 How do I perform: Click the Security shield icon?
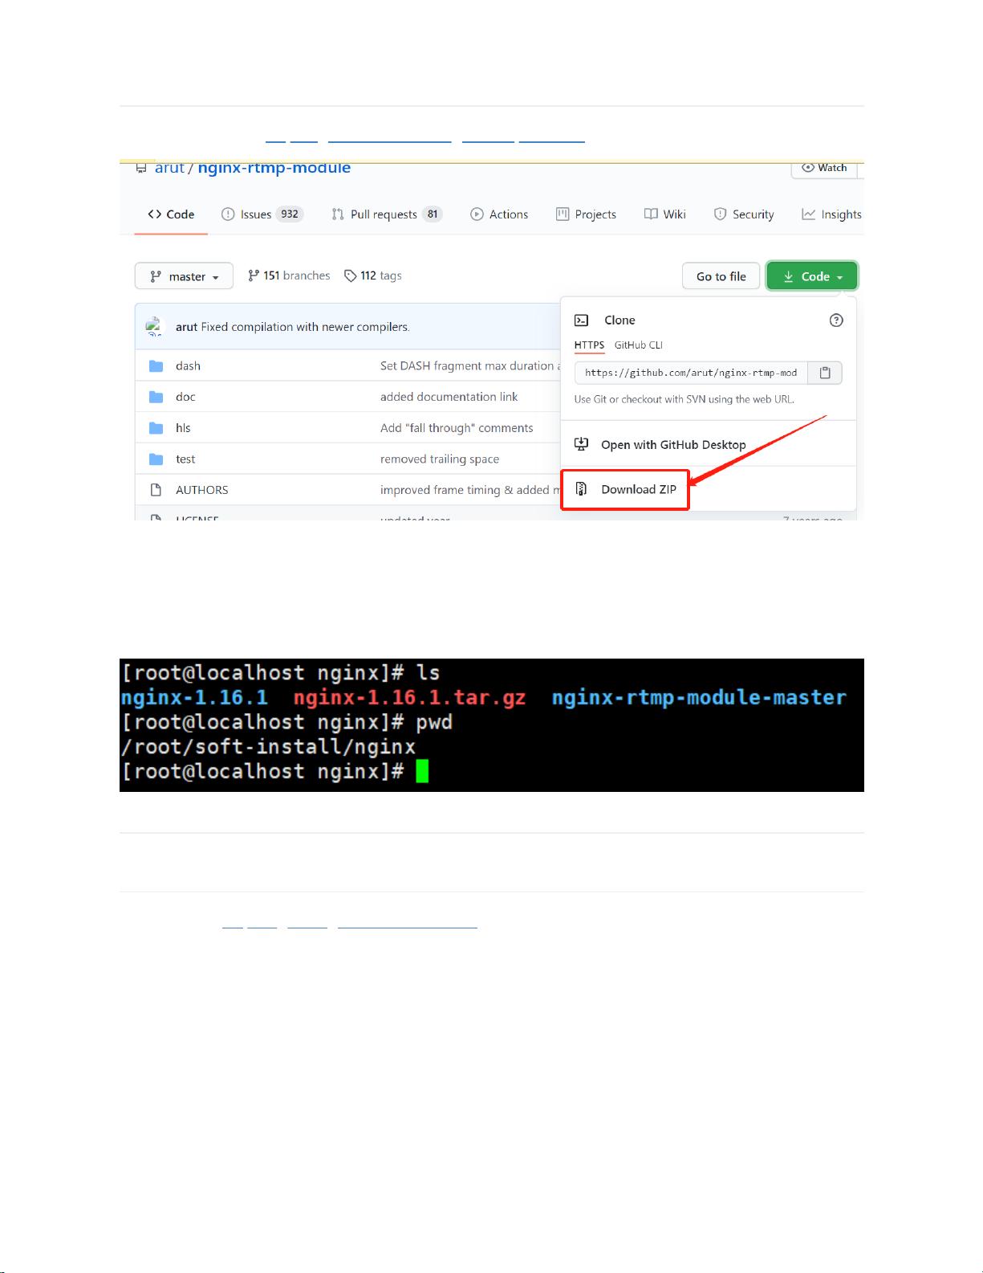(x=720, y=214)
